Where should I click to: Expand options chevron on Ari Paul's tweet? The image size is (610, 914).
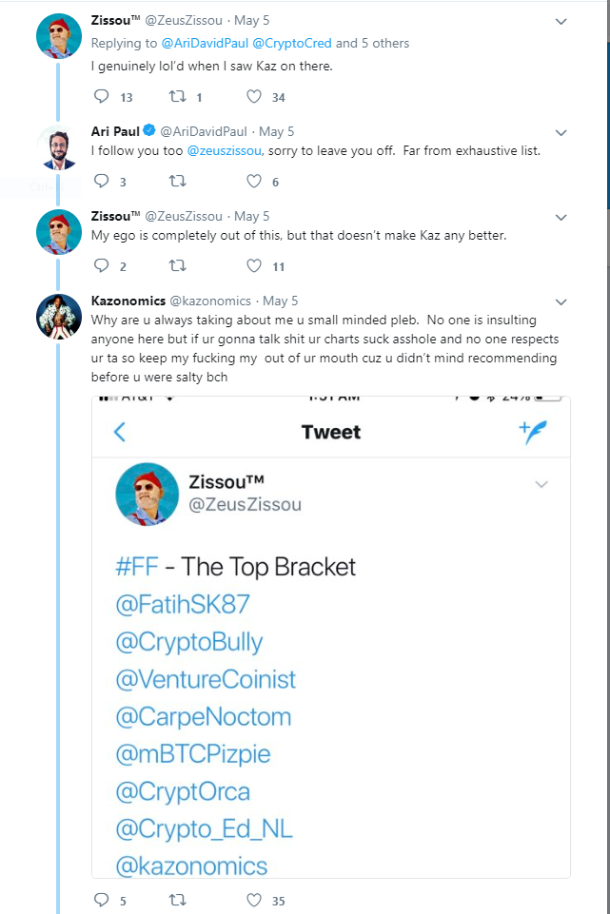coord(561,132)
